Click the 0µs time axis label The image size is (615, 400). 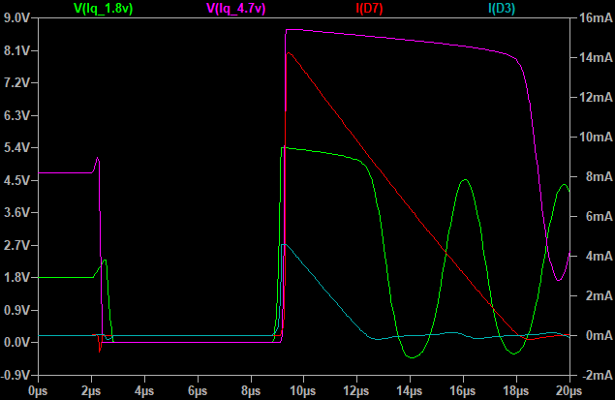(x=38, y=391)
